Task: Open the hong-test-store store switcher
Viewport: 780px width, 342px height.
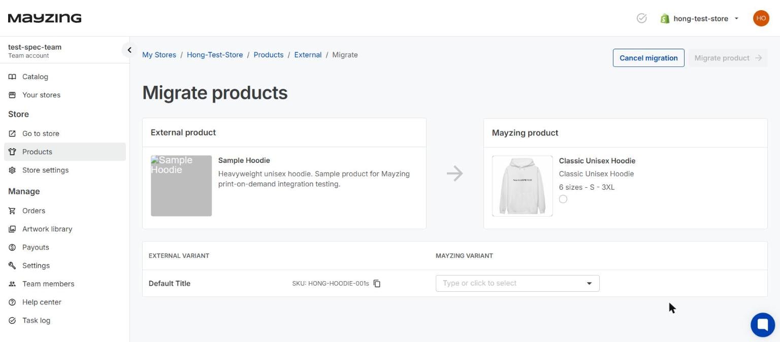Action: click(701, 18)
